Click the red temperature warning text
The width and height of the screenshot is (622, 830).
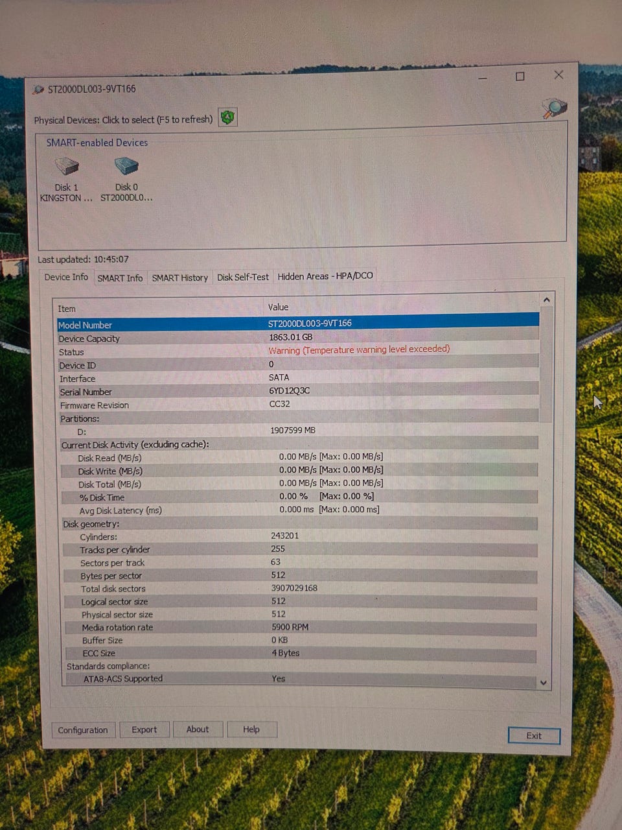click(x=359, y=350)
